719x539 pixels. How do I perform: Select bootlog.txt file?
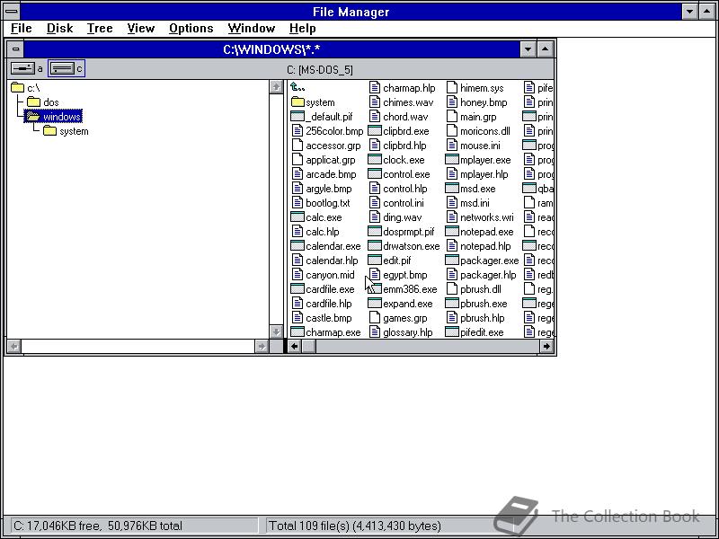(x=321, y=203)
